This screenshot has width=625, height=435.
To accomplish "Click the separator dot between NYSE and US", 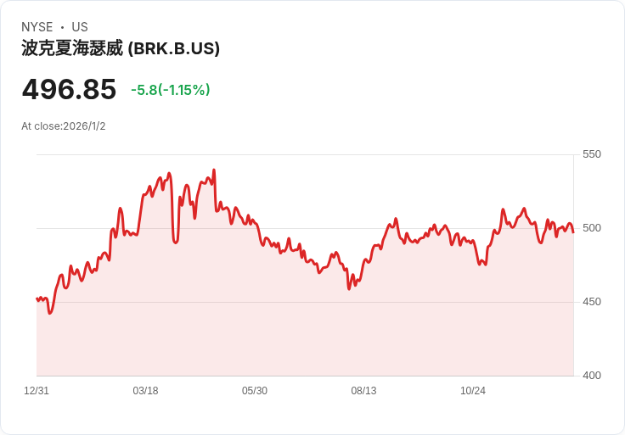I will click(x=62, y=27).
